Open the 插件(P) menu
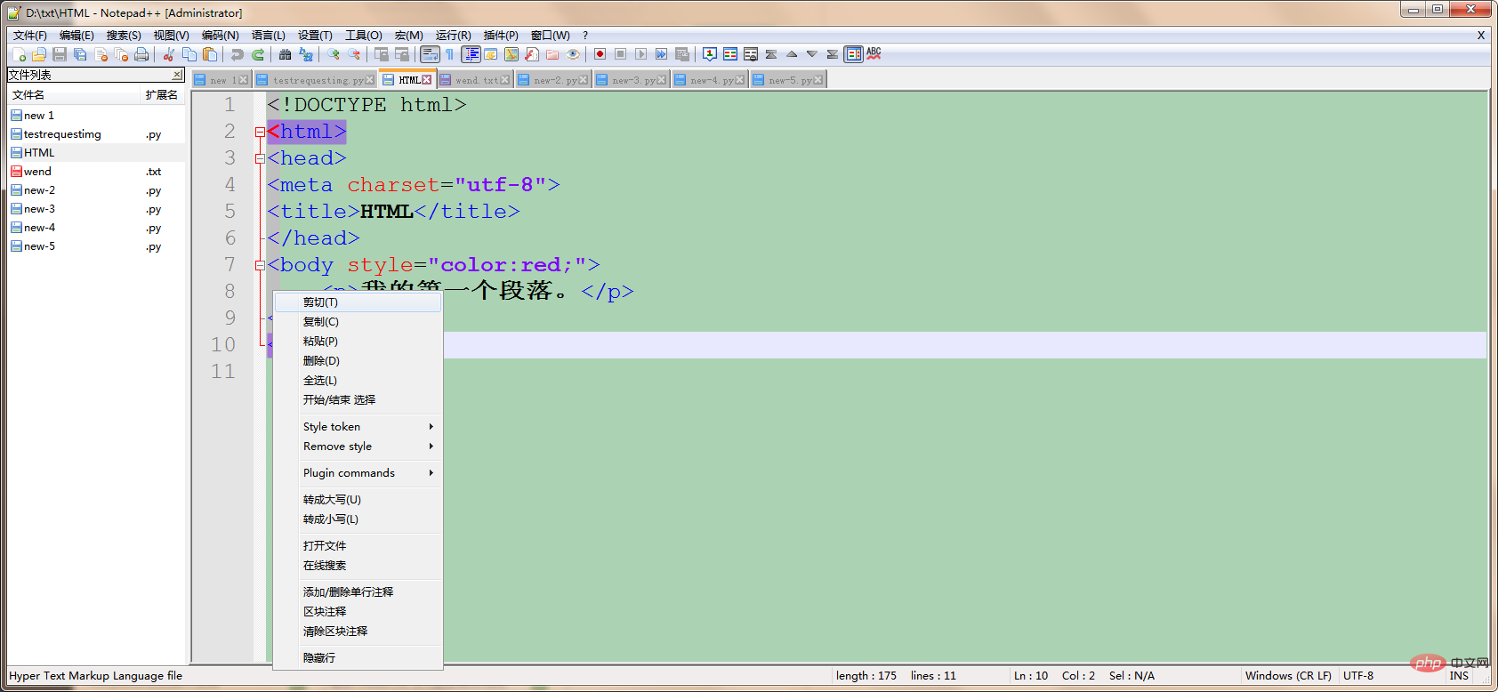 pos(501,36)
